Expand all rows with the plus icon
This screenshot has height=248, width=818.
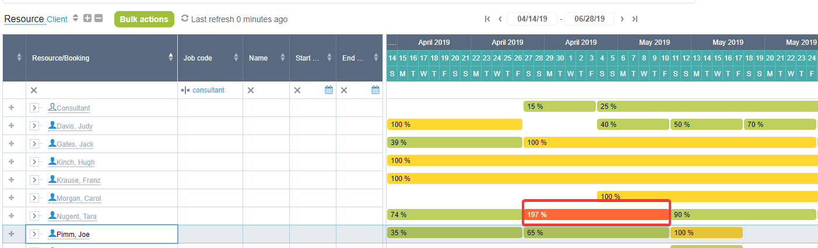[87, 19]
